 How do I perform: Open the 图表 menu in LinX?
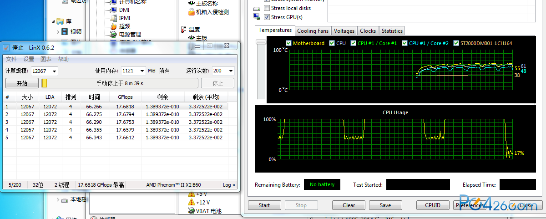pyautogui.click(x=46, y=59)
